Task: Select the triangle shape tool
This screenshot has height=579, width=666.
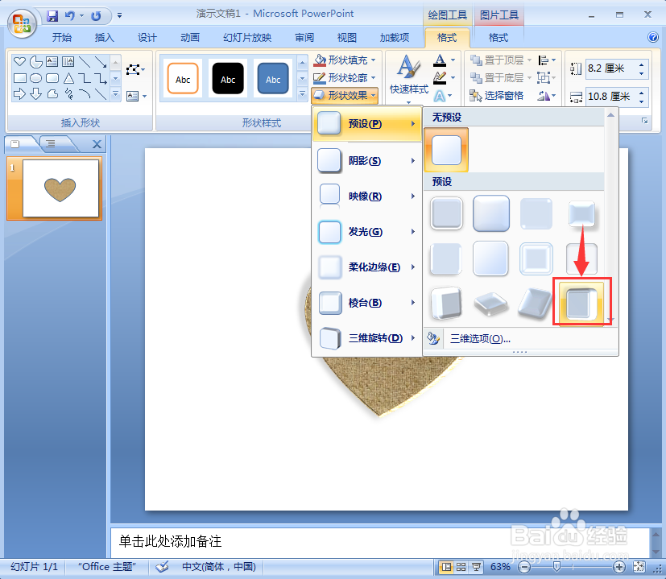Action: coord(68,78)
